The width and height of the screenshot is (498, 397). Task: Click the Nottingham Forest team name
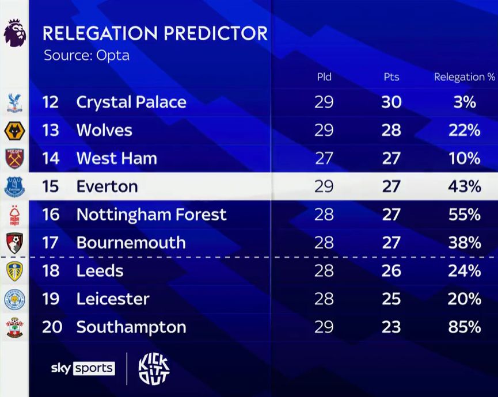(x=151, y=215)
